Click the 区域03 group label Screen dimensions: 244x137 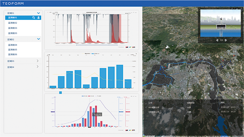(x=11, y=61)
